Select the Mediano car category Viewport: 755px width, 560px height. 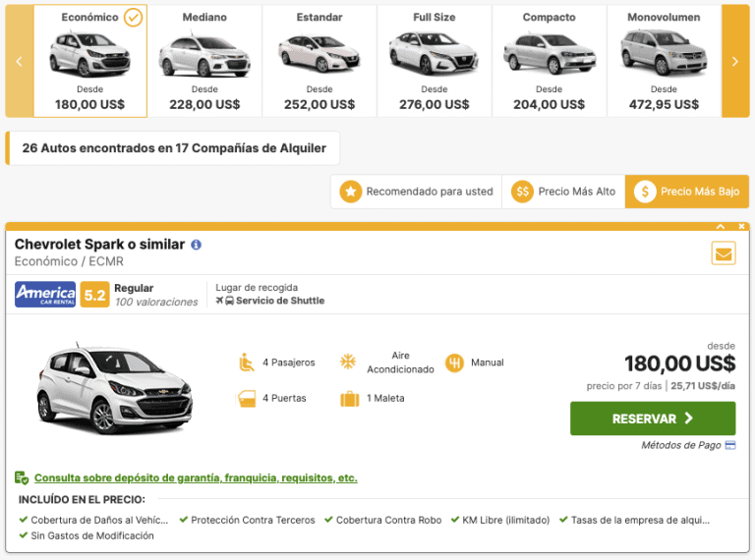pos(204,61)
